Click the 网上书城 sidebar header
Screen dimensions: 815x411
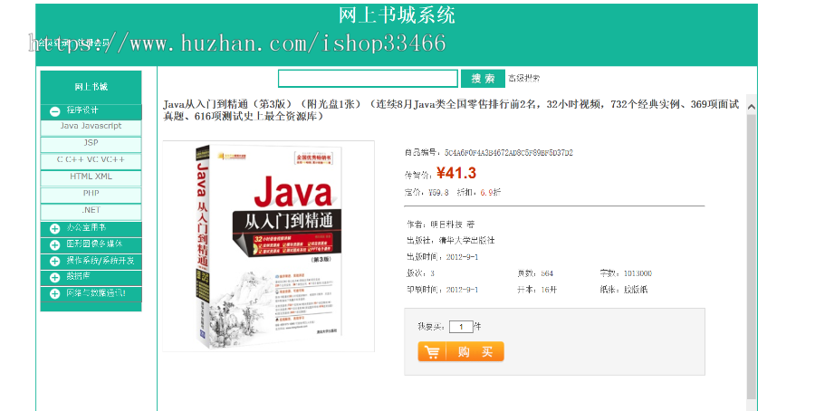tap(91, 87)
